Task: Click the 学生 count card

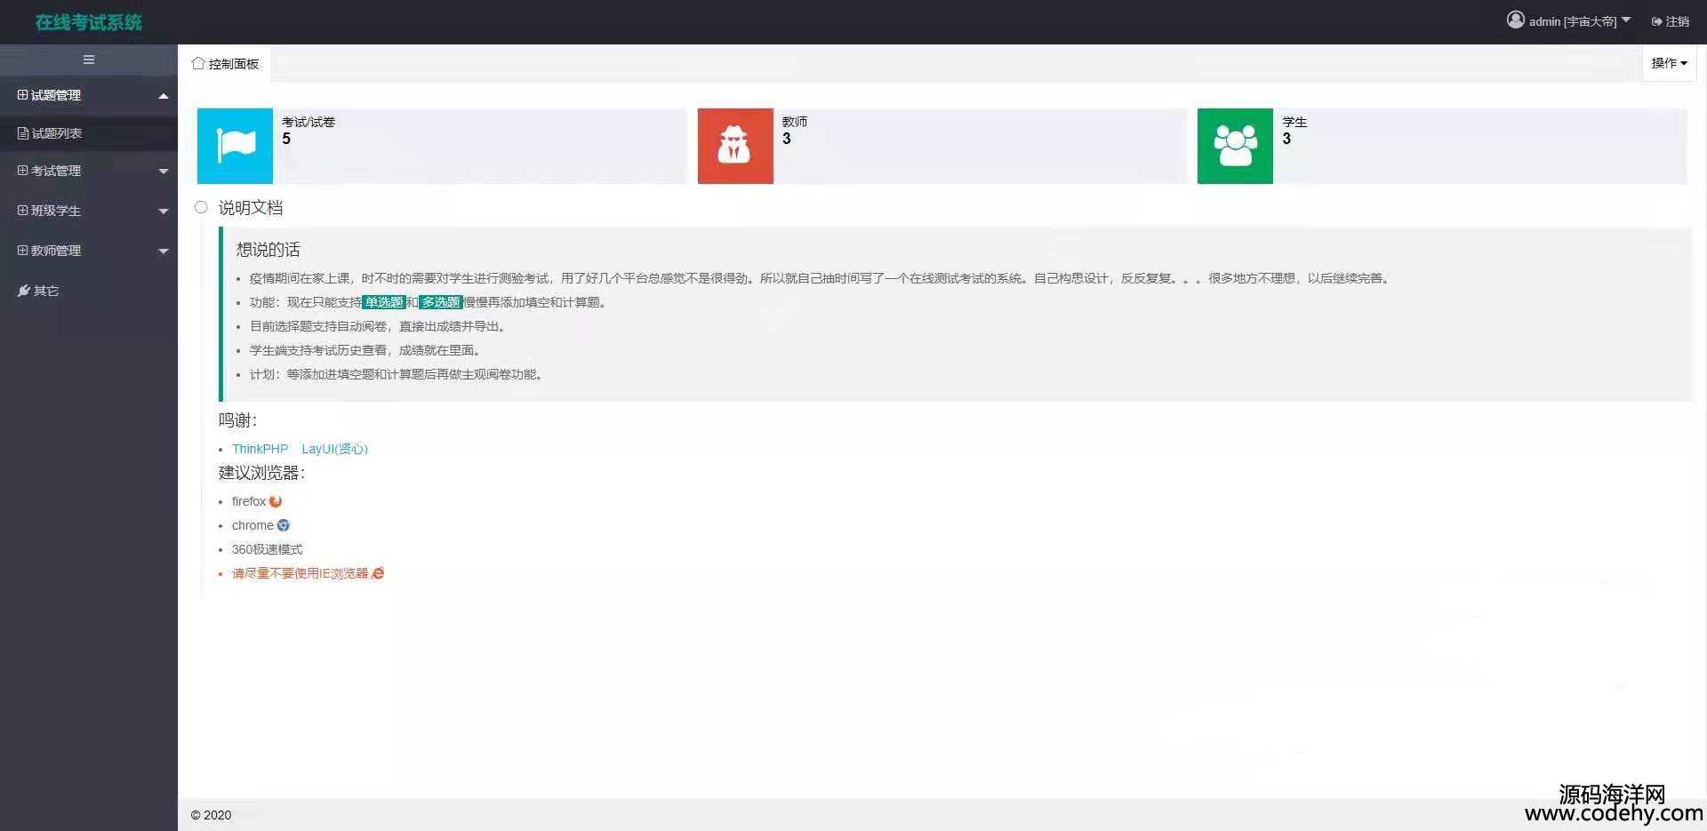Action: (1442, 146)
